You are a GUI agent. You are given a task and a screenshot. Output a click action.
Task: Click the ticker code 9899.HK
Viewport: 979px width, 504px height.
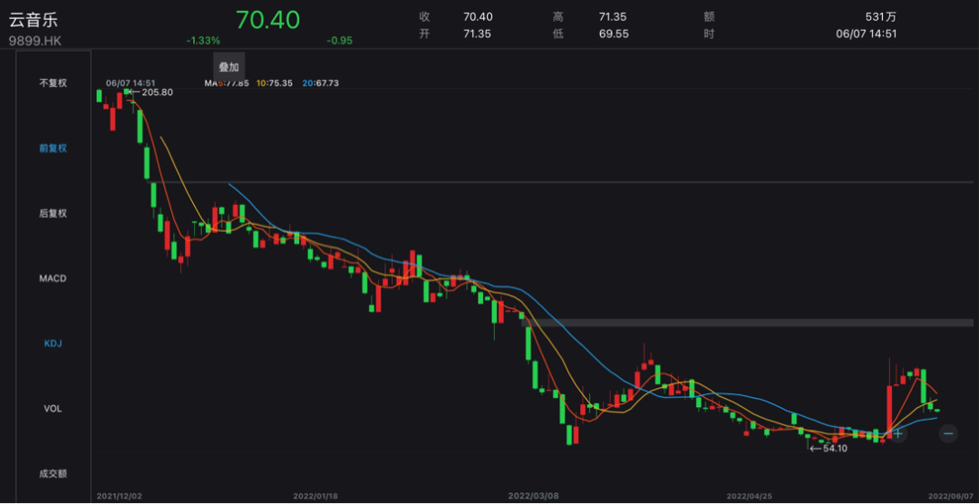point(35,42)
